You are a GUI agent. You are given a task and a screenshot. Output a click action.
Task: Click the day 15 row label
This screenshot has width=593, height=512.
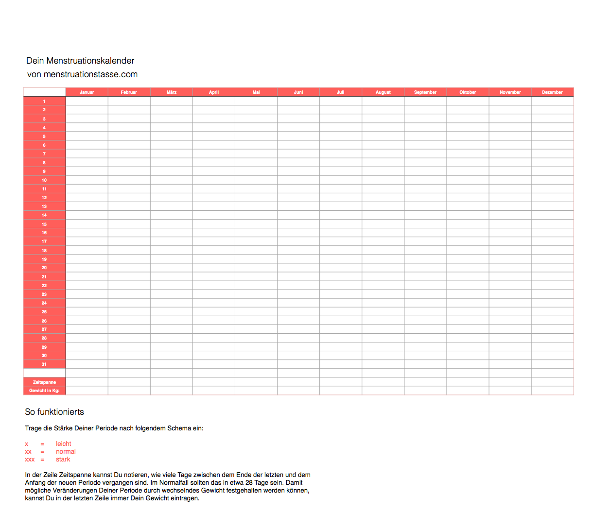(x=44, y=224)
